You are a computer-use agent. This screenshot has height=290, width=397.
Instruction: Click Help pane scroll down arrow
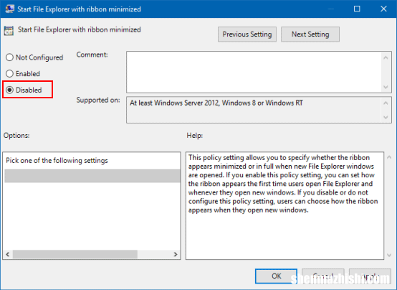pyautogui.click(x=389, y=255)
